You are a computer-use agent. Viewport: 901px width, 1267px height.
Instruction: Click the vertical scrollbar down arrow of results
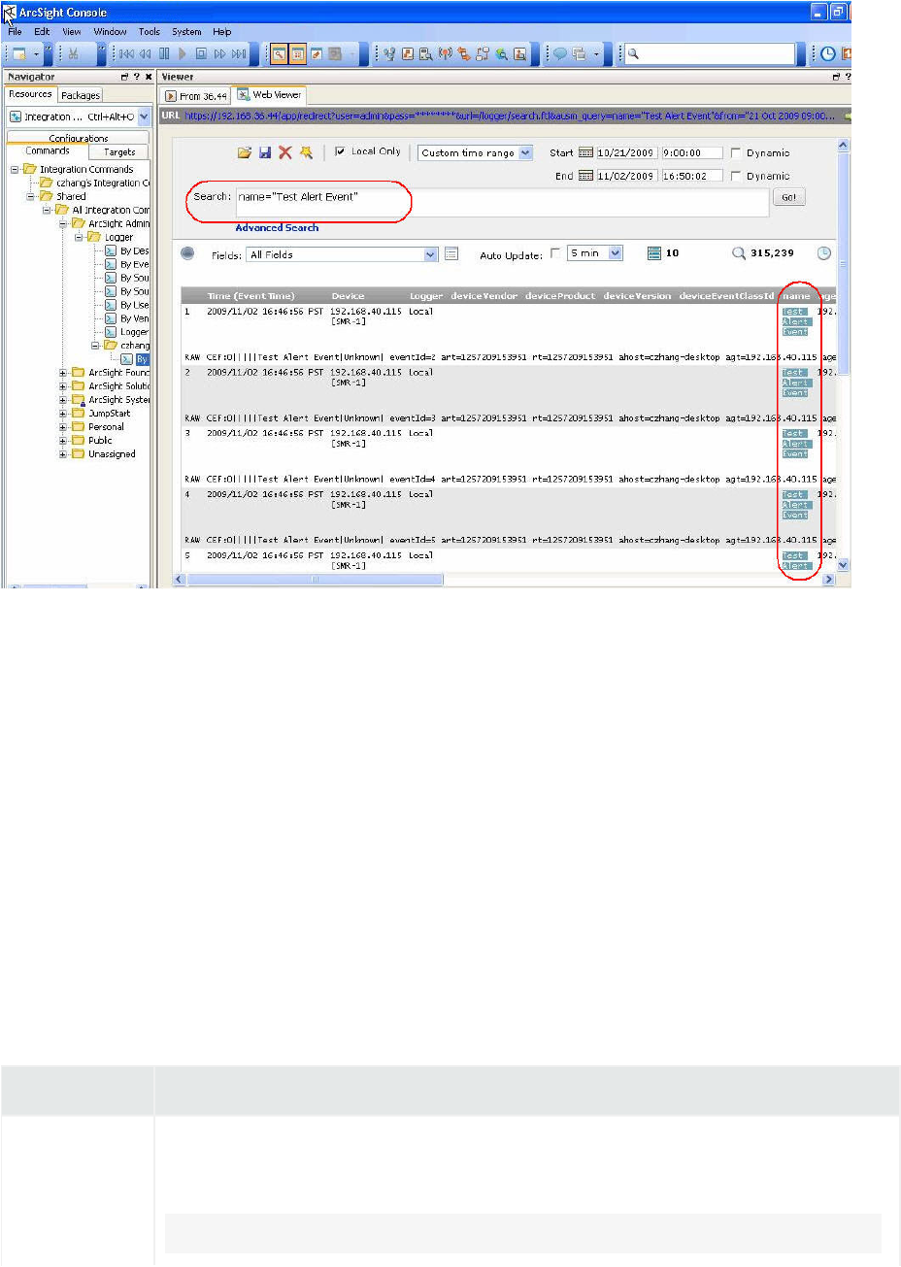843,564
